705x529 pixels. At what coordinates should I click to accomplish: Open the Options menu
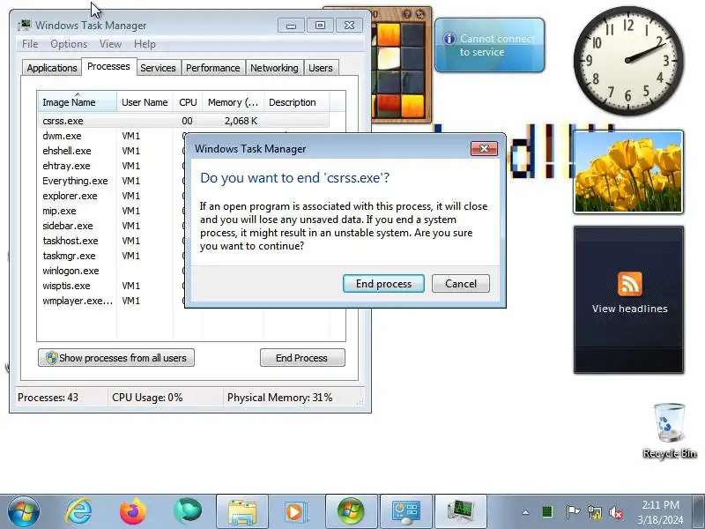click(69, 44)
